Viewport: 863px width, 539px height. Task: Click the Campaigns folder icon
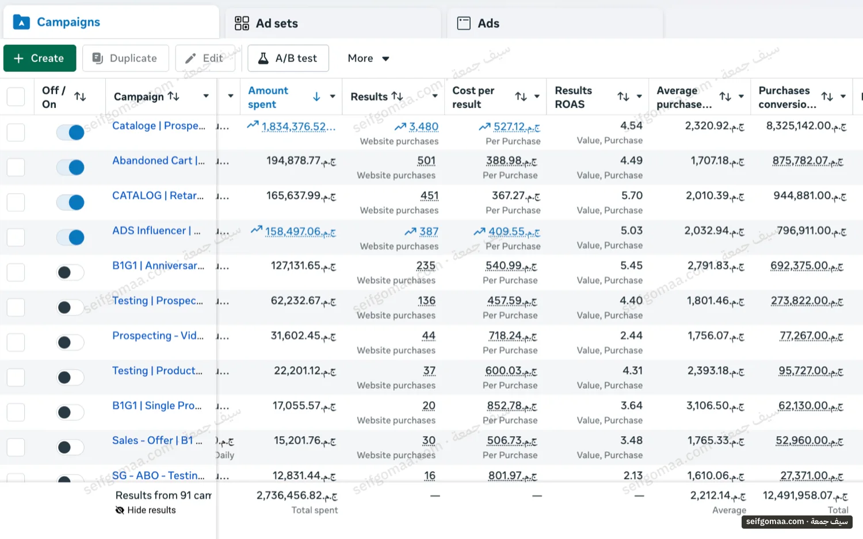point(21,22)
